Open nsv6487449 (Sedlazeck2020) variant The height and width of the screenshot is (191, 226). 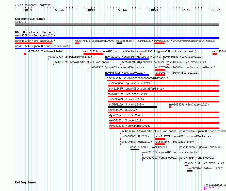(127, 94)
